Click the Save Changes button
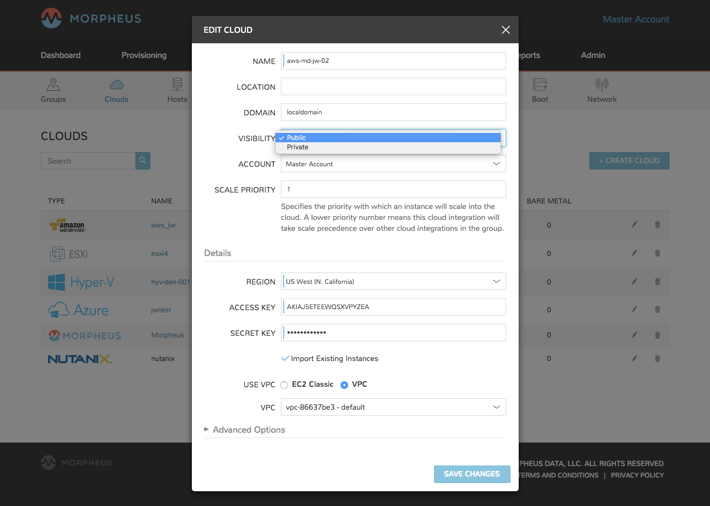 tap(472, 474)
